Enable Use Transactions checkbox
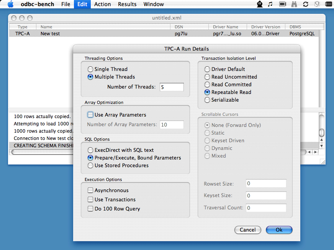Image resolution: width=334 pixels, height=250 pixels. click(90, 199)
